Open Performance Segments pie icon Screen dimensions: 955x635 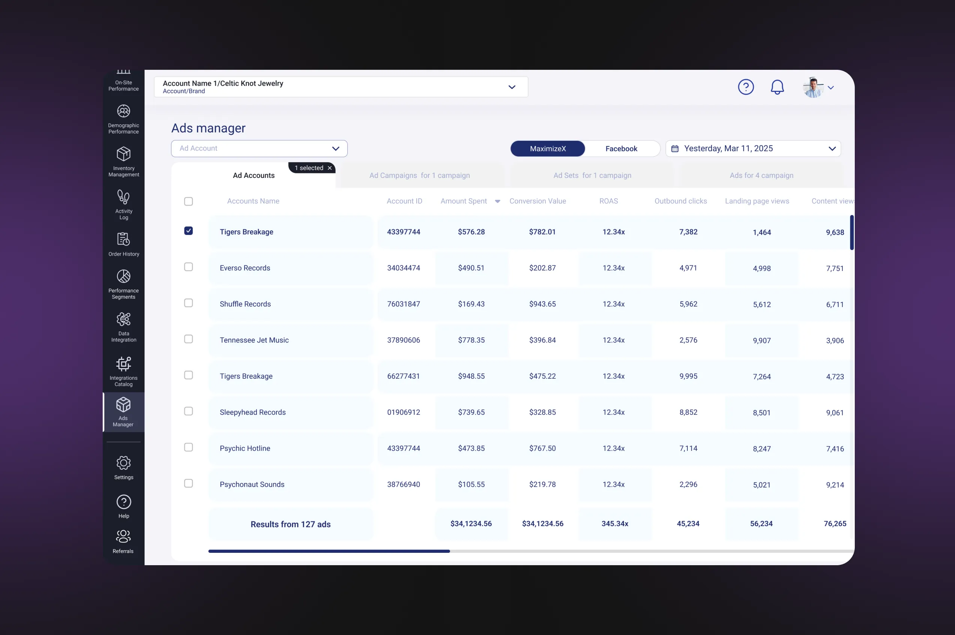point(124,277)
